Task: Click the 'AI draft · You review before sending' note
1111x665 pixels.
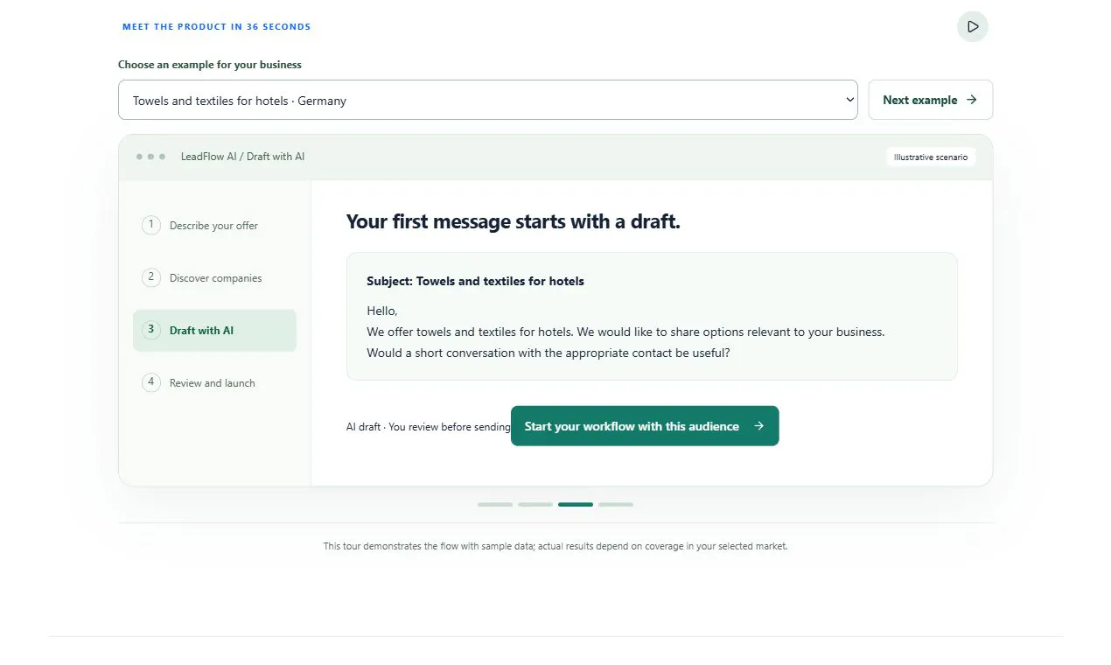Action: click(x=428, y=427)
